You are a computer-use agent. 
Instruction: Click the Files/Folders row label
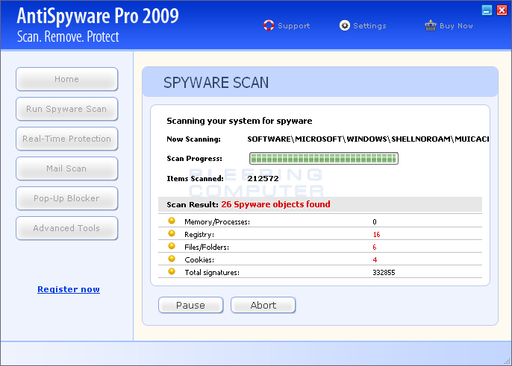207,247
